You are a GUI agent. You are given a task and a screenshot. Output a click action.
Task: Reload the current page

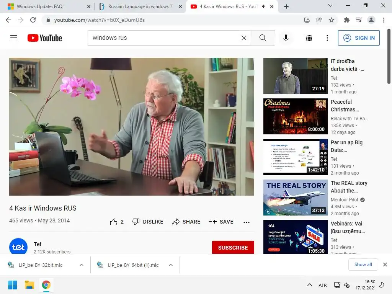(x=33, y=20)
